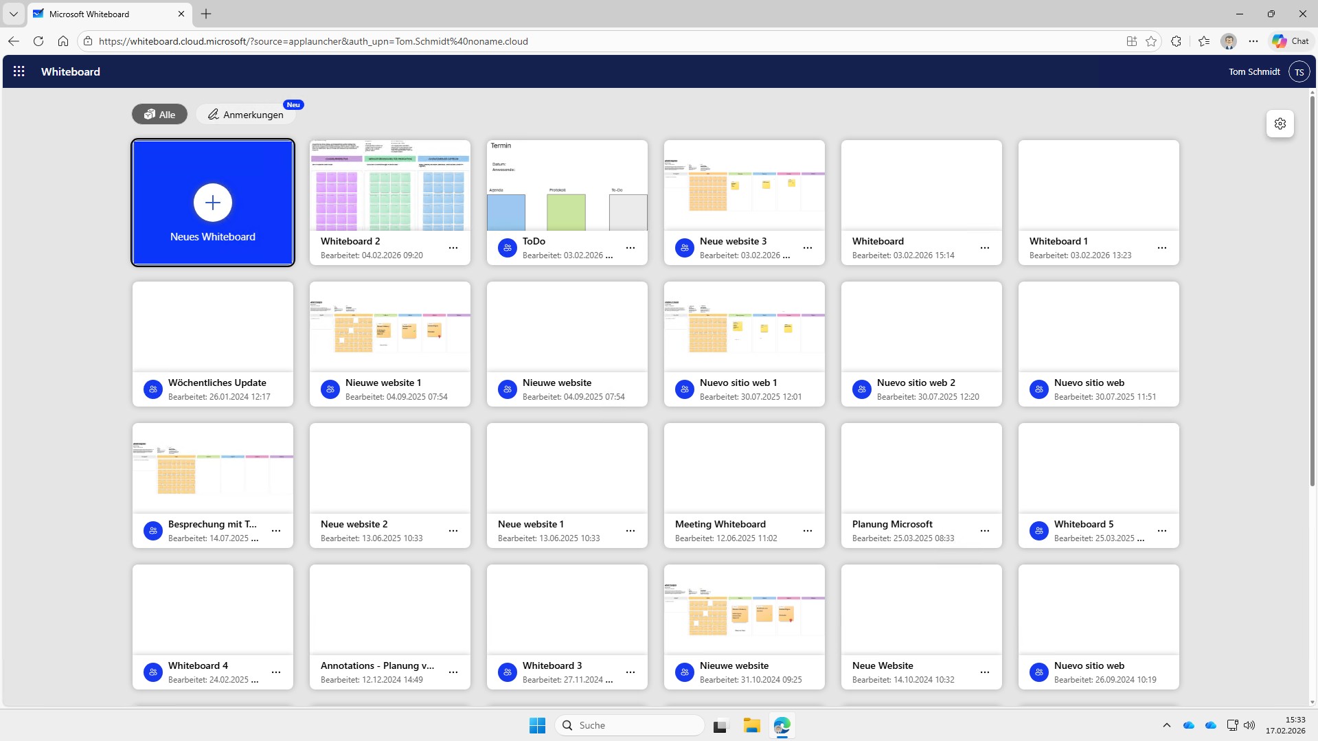Click the Windows taskbar Suche field
Screen dimensions: 1318x741
coord(629,725)
